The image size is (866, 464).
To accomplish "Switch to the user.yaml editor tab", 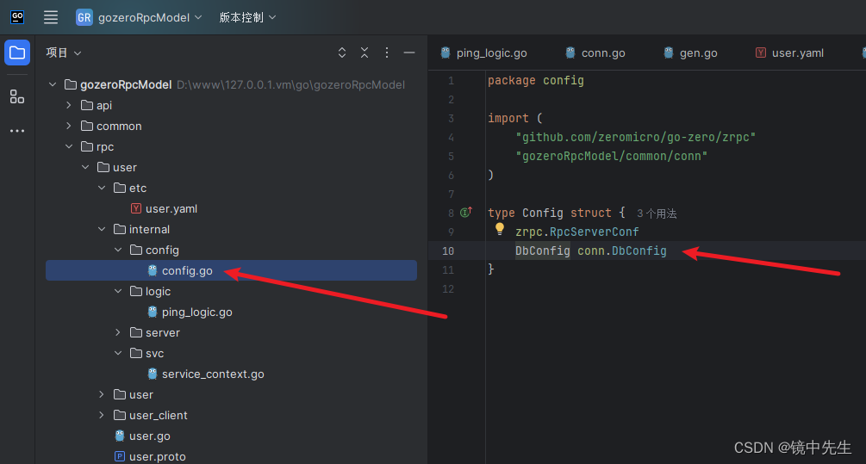I will tap(789, 53).
